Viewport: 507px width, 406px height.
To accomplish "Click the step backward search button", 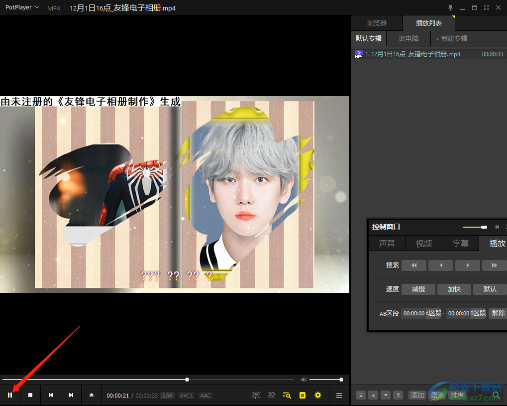I will click(441, 265).
